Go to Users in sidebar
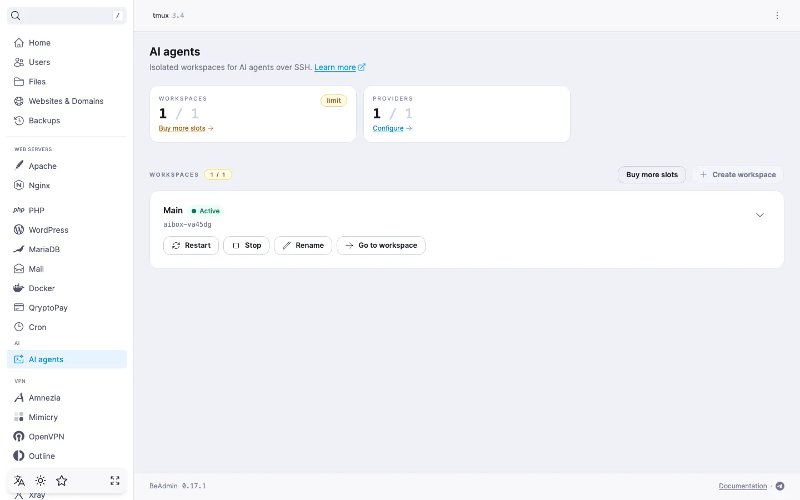The width and height of the screenshot is (800, 500). click(x=67, y=62)
